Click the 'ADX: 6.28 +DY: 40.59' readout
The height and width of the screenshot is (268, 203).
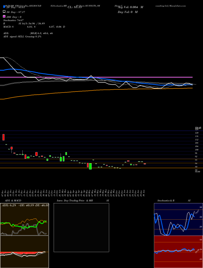[25, 205]
